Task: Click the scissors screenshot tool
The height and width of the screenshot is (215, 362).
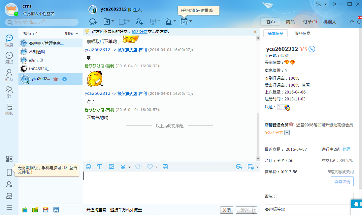Action: tap(123, 167)
